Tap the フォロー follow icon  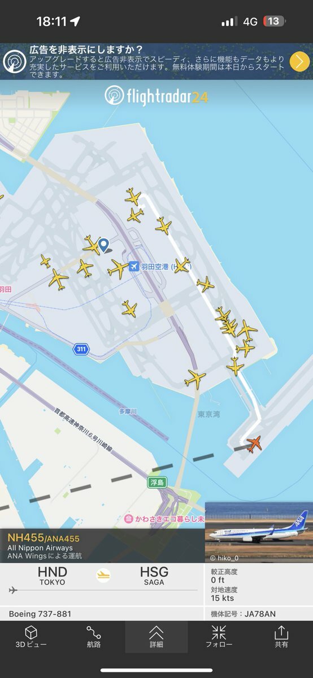[x=219, y=637]
